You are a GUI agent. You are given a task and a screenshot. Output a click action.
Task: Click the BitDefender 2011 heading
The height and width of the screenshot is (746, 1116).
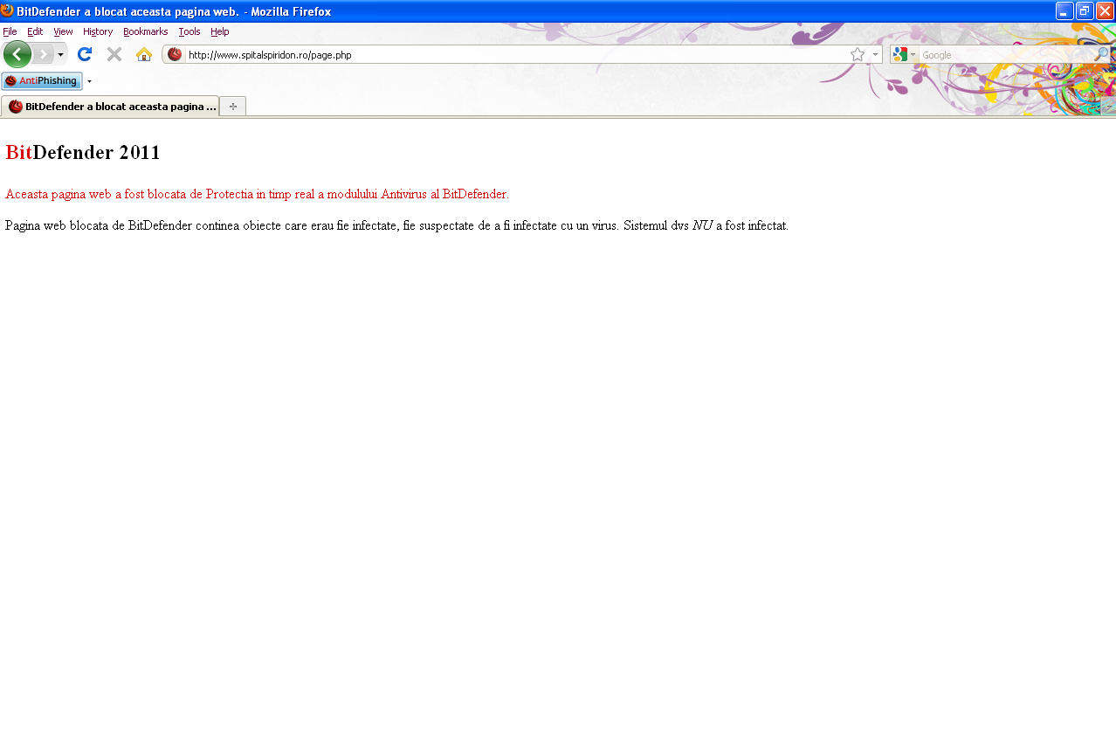(83, 153)
